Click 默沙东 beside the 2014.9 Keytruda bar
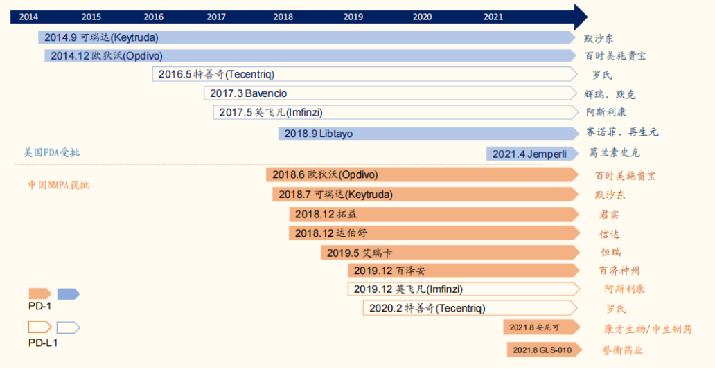The image size is (715, 369). (599, 38)
